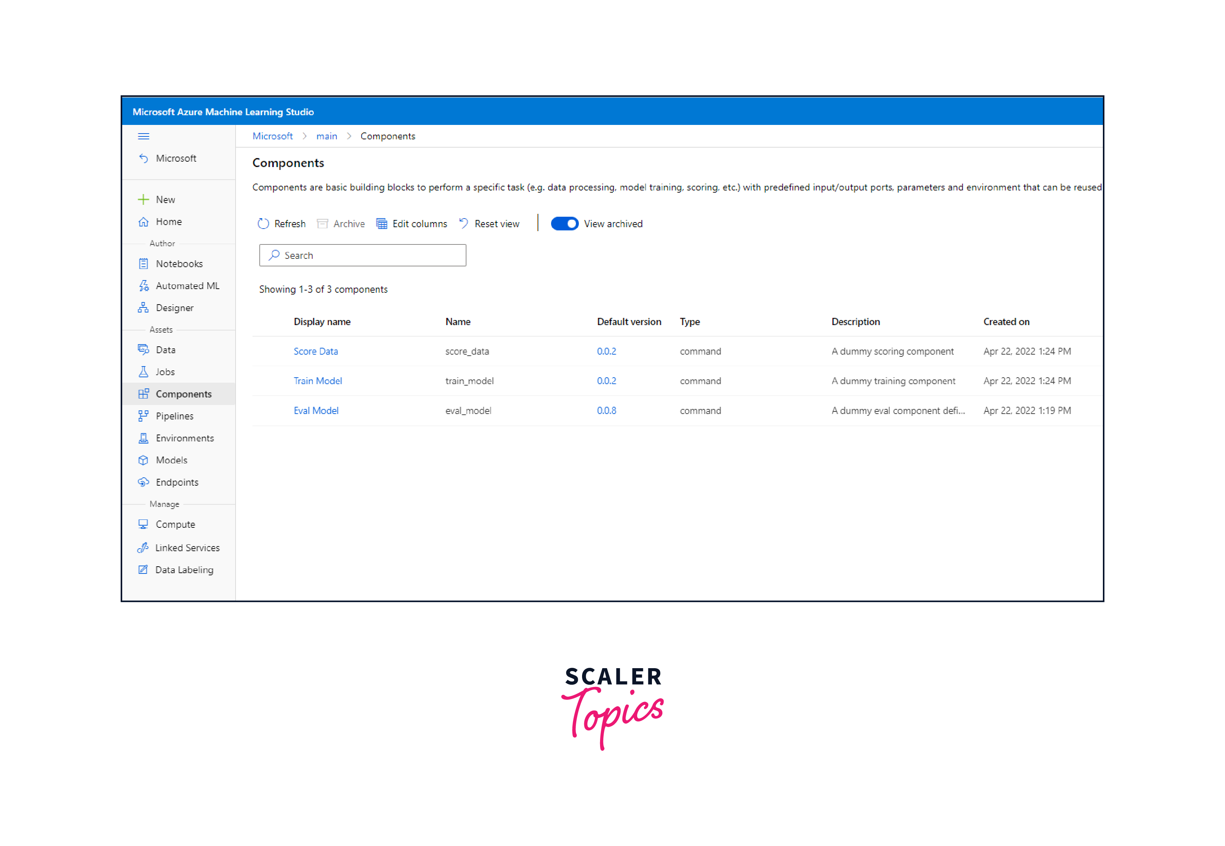The image size is (1225, 846).
Task: Click the Reset view icon
Action: pos(464,224)
